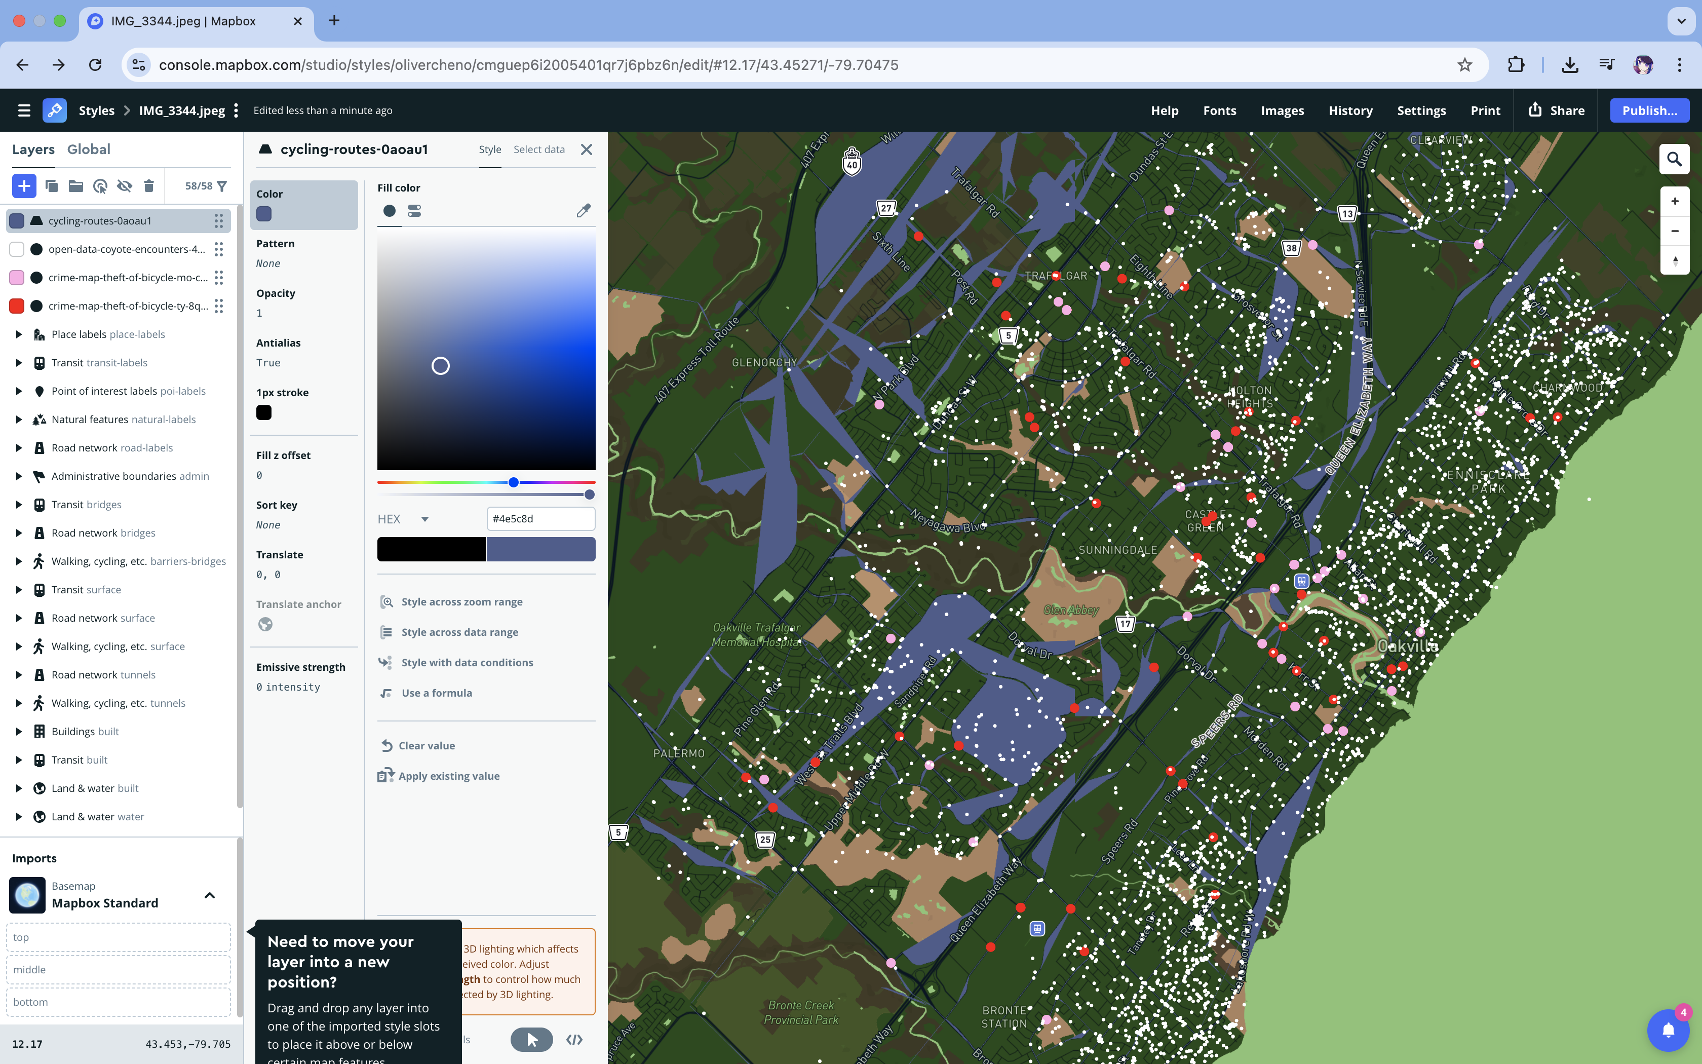Viewport: 1702px width, 1064px height.
Task: Open the Select data tab
Action: tap(539, 149)
